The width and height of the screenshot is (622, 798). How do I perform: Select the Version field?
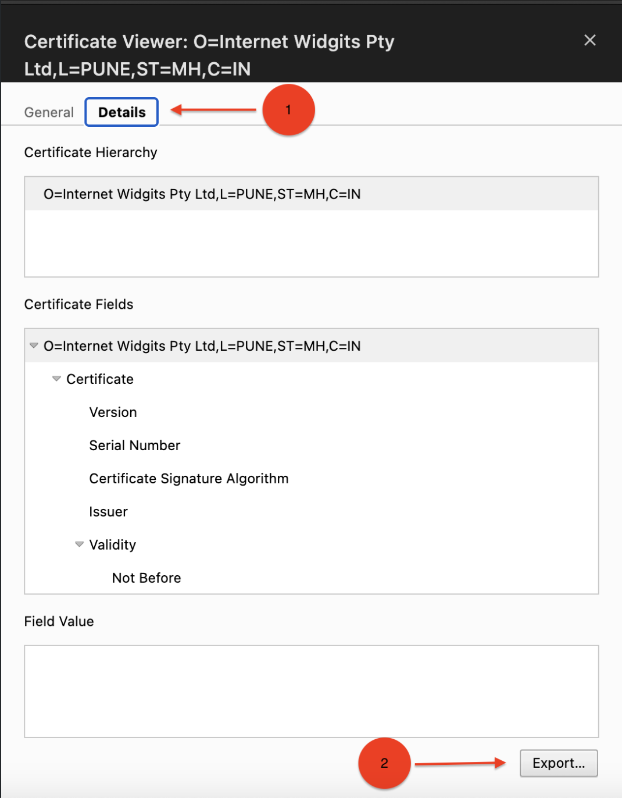click(113, 412)
